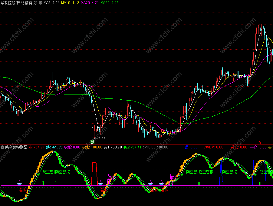The image size is (273, 206).
Task: Click the leftmost 看涨 label
Action: pyautogui.click(x=23, y=190)
